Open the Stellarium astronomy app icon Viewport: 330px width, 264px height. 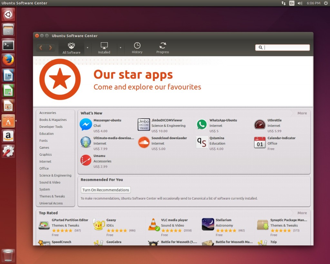pyautogui.click(x=208, y=225)
